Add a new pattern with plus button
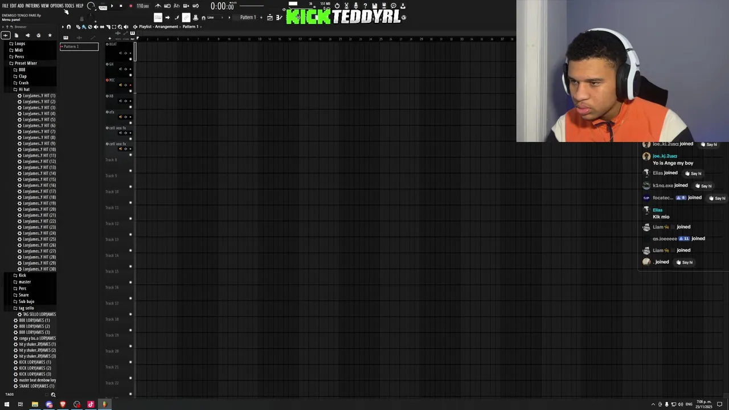This screenshot has width=729, height=410. tap(262, 17)
